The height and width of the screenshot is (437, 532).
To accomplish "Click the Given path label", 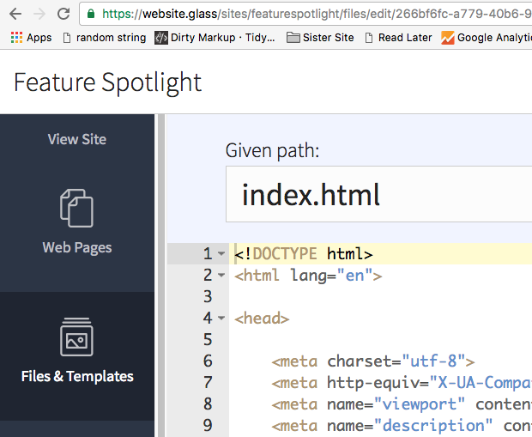I will tap(272, 150).
